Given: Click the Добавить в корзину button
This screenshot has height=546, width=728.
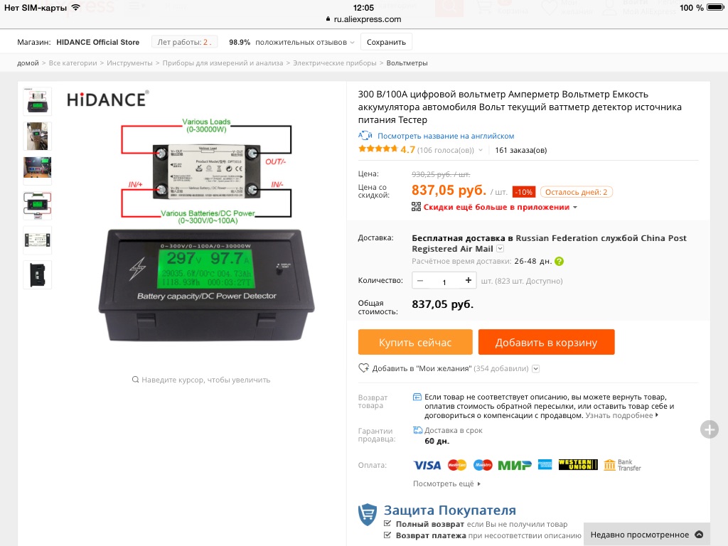Looking at the screenshot, I should tap(547, 342).
